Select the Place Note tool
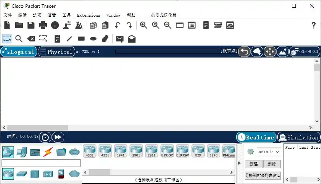This screenshot has width=321, height=184. (57, 39)
